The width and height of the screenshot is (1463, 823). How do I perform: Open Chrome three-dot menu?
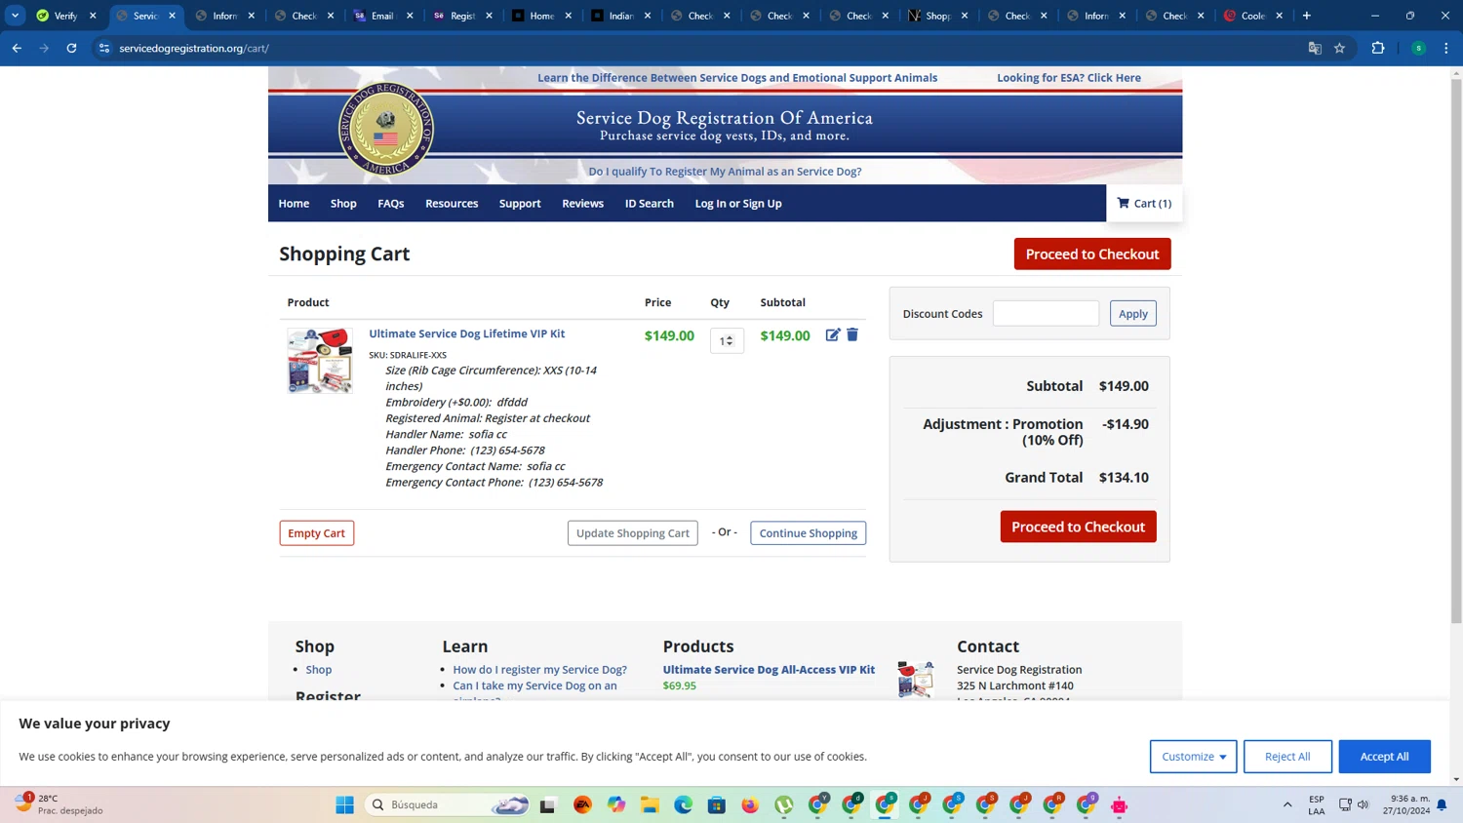pyautogui.click(x=1445, y=48)
